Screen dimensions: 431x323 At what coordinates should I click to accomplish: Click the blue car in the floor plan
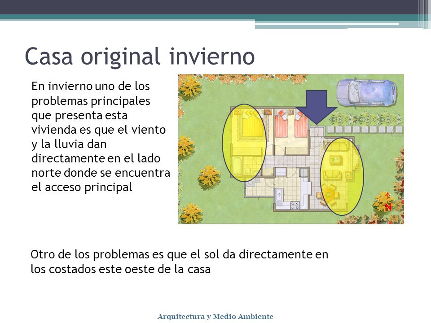tap(367, 93)
